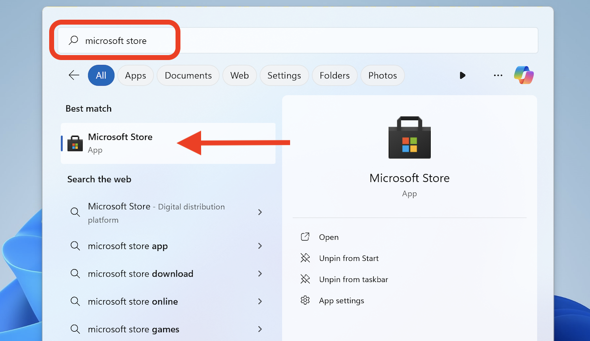Click the Open icon in preview pane
Screen dimensions: 590x341
click(305, 237)
